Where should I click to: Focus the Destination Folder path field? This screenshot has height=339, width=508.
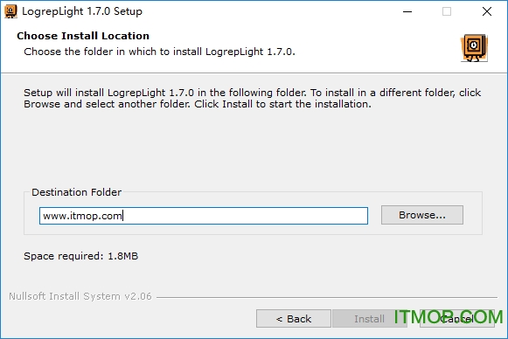[204, 216]
